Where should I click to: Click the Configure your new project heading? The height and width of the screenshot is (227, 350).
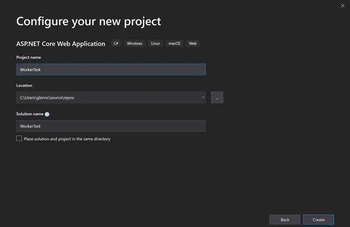pyautogui.click(x=89, y=22)
